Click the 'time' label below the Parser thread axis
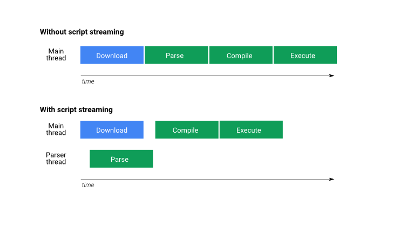This screenshot has width=400, height=234. point(88,185)
